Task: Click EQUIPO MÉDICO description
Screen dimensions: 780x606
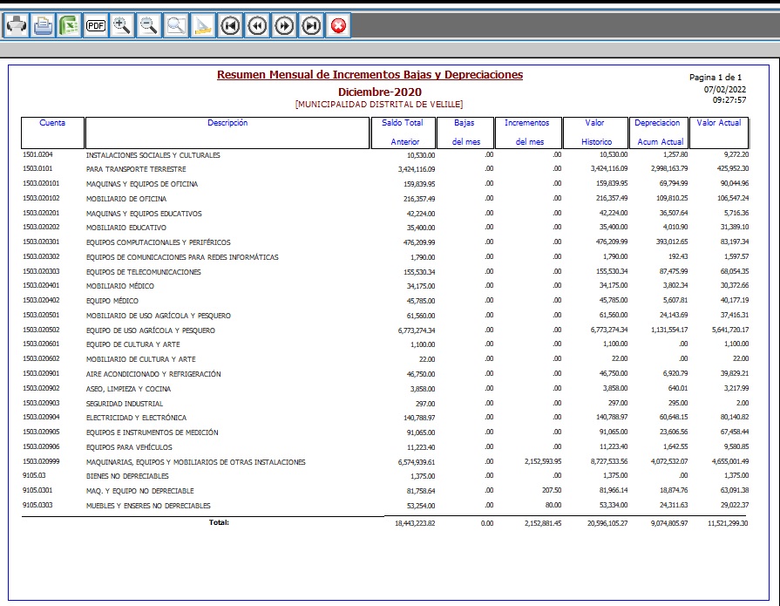Action: [x=112, y=301]
